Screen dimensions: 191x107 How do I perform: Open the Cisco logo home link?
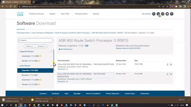(20, 14)
